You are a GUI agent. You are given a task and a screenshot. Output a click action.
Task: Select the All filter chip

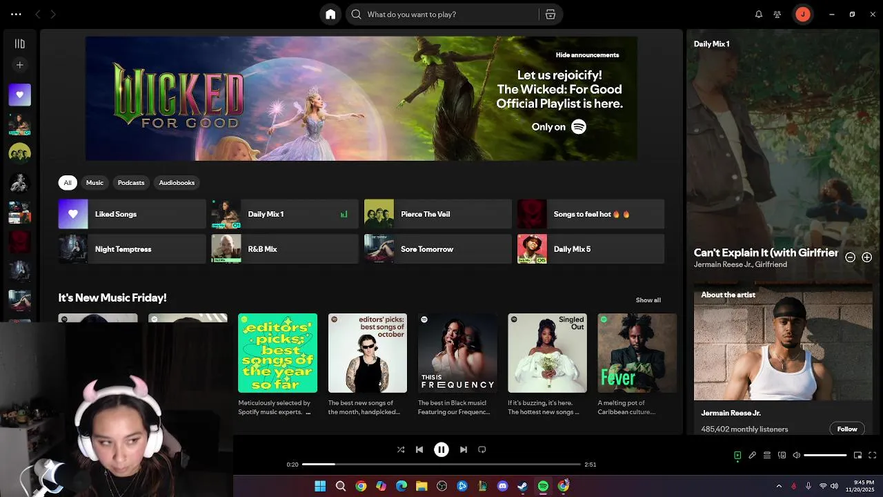[x=68, y=183]
